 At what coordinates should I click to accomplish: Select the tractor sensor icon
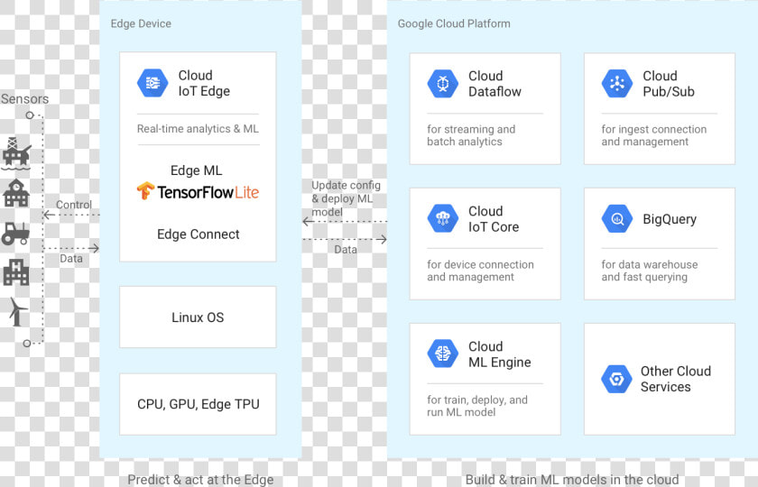tap(15, 234)
